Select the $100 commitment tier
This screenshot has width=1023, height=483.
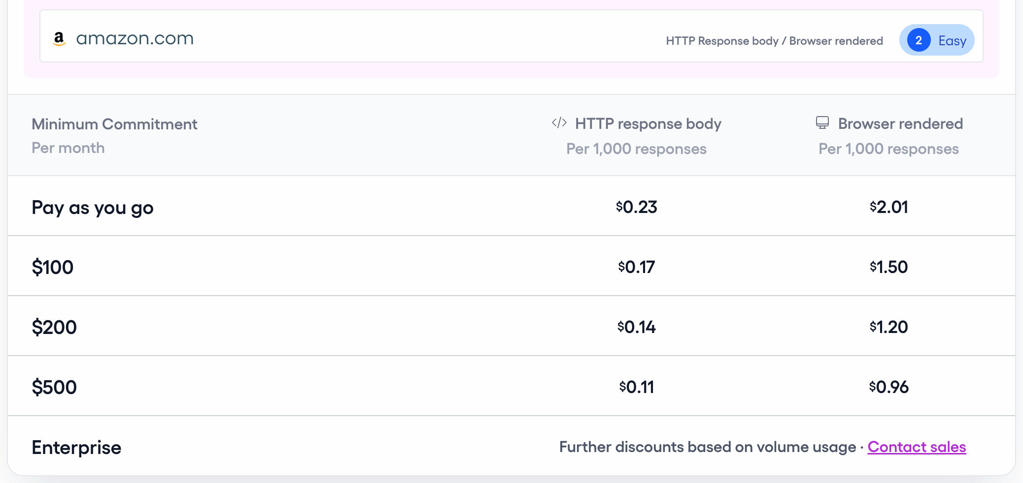[x=53, y=267]
